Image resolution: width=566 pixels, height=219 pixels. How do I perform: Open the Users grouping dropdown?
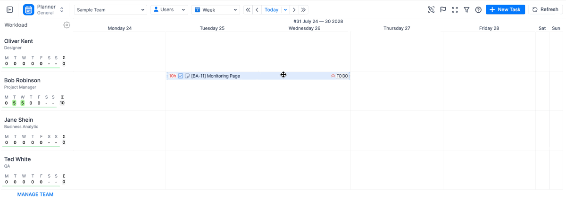169,9
